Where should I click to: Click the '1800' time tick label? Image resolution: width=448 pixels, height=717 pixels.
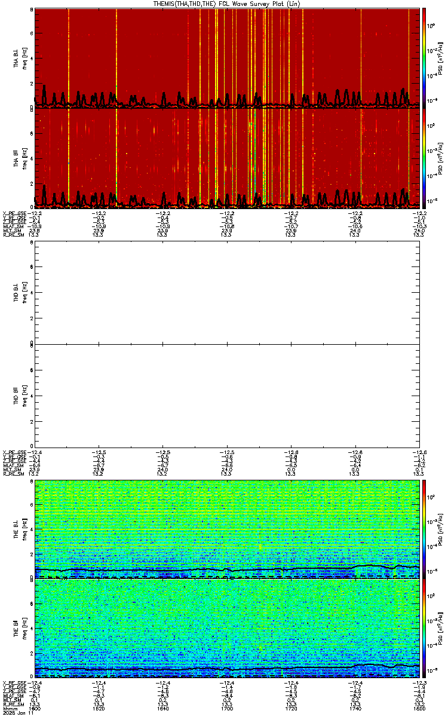pyautogui.click(x=419, y=709)
